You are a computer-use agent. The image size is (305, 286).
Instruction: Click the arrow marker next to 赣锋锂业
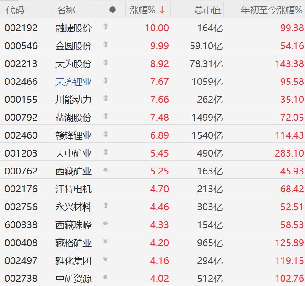tap(106, 135)
